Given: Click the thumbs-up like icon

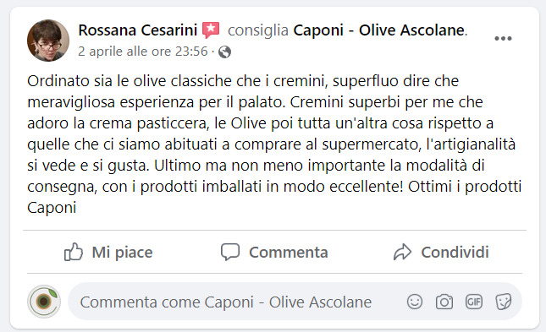Looking at the screenshot, I should pyautogui.click(x=74, y=252).
